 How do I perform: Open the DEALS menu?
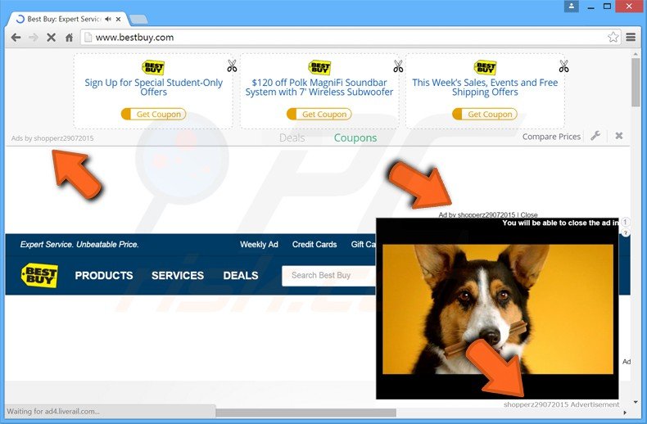point(241,276)
